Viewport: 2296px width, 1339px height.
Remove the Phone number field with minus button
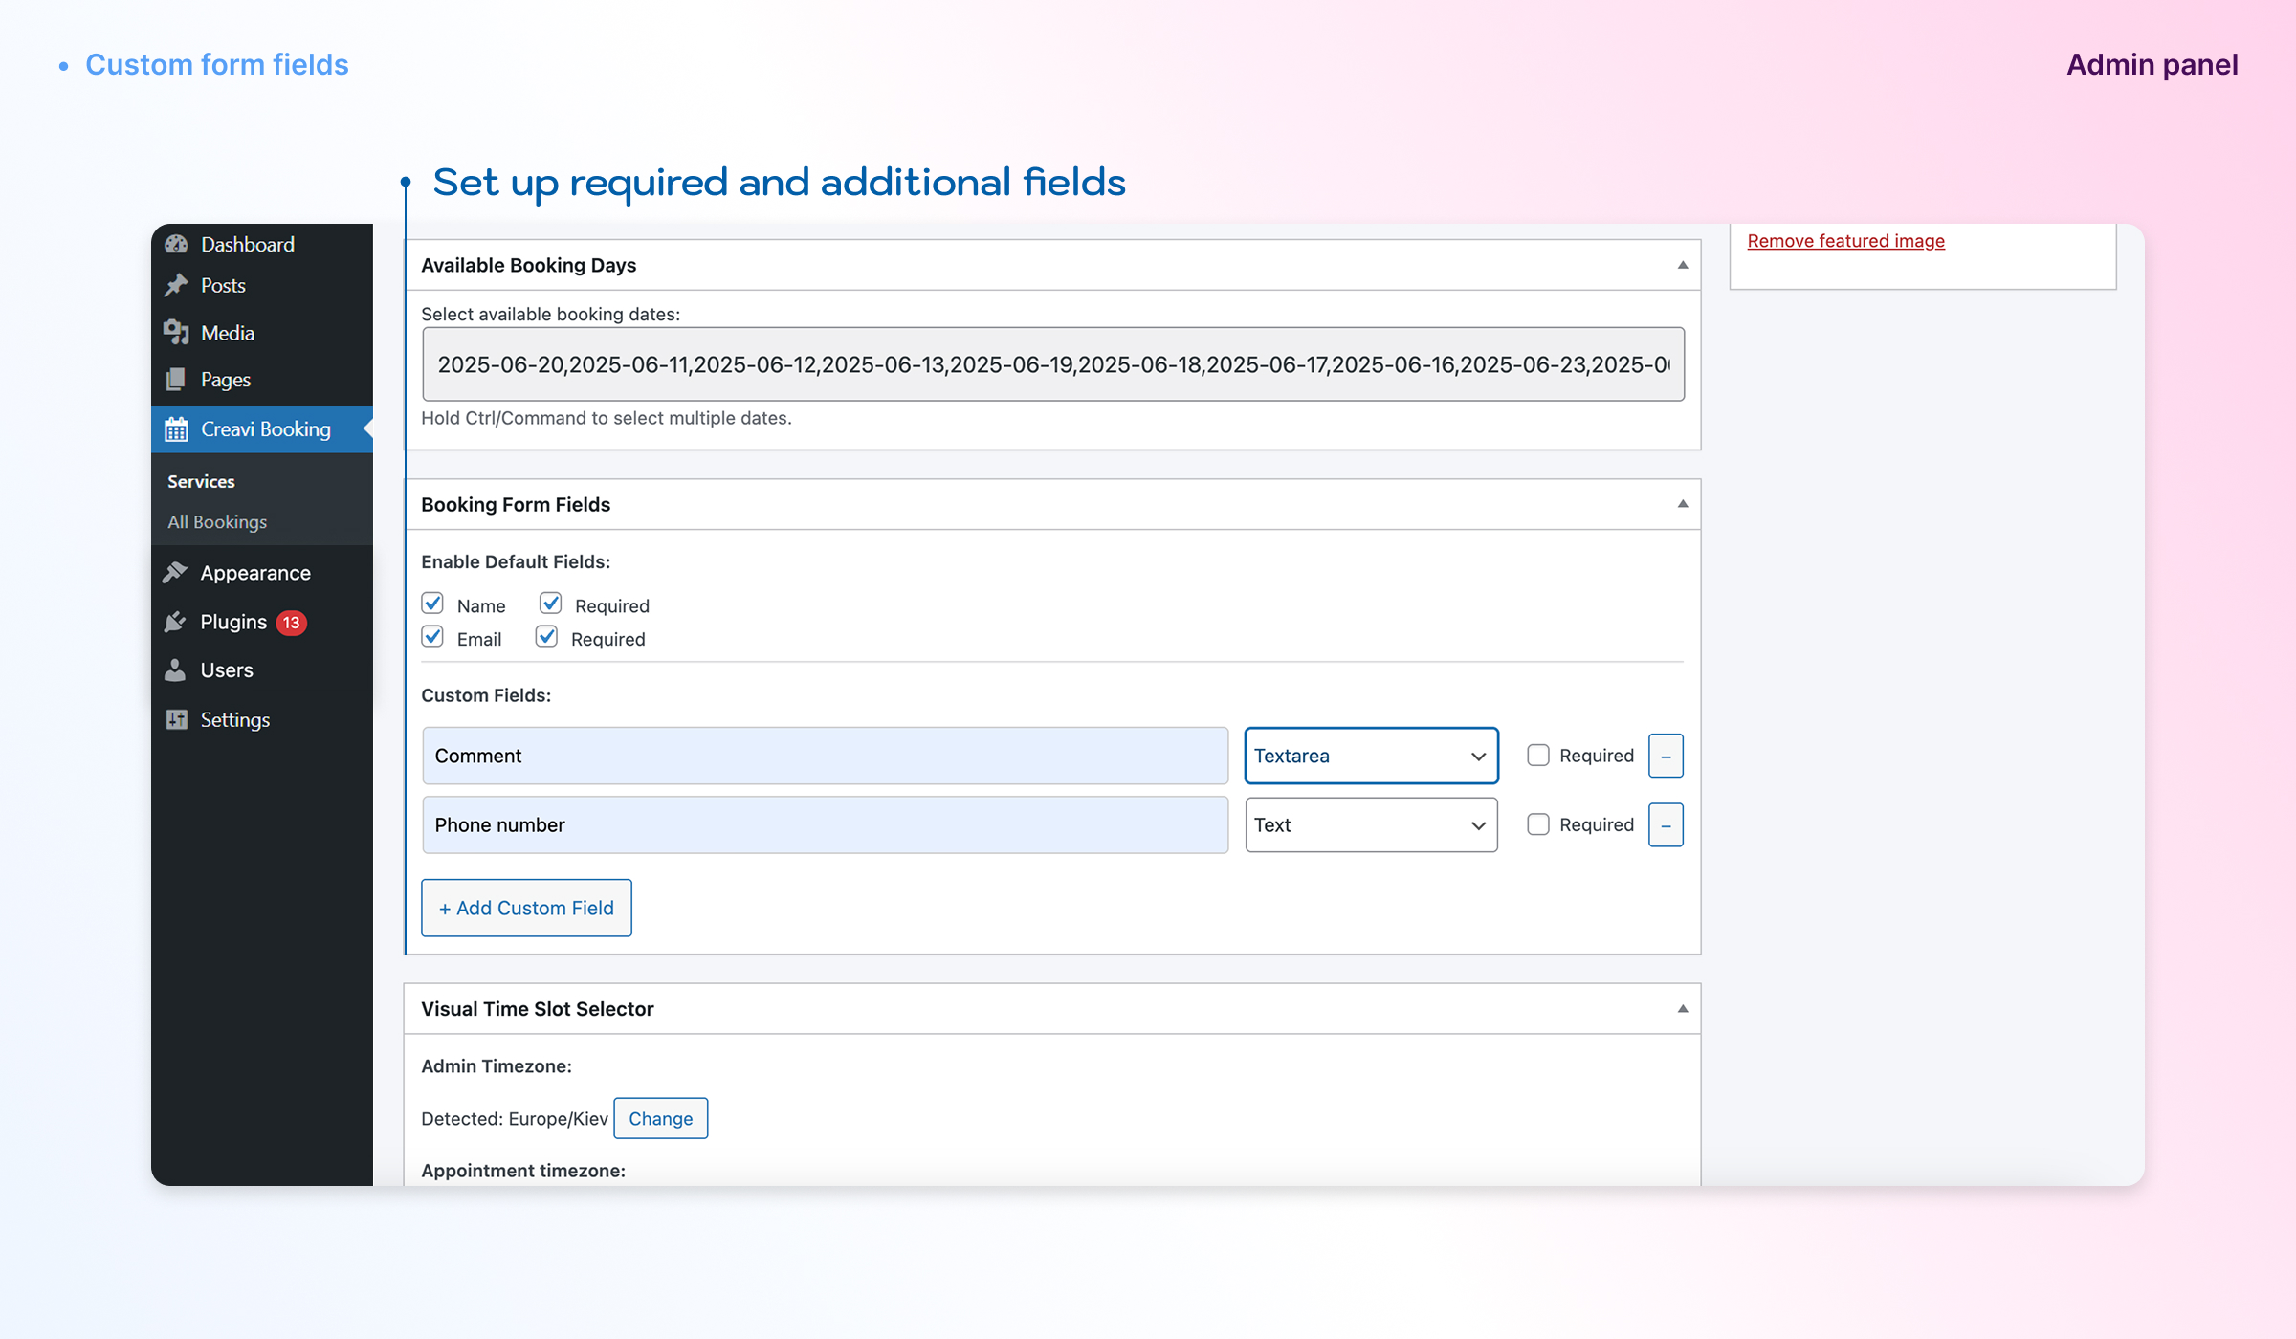(x=1666, y=825)
